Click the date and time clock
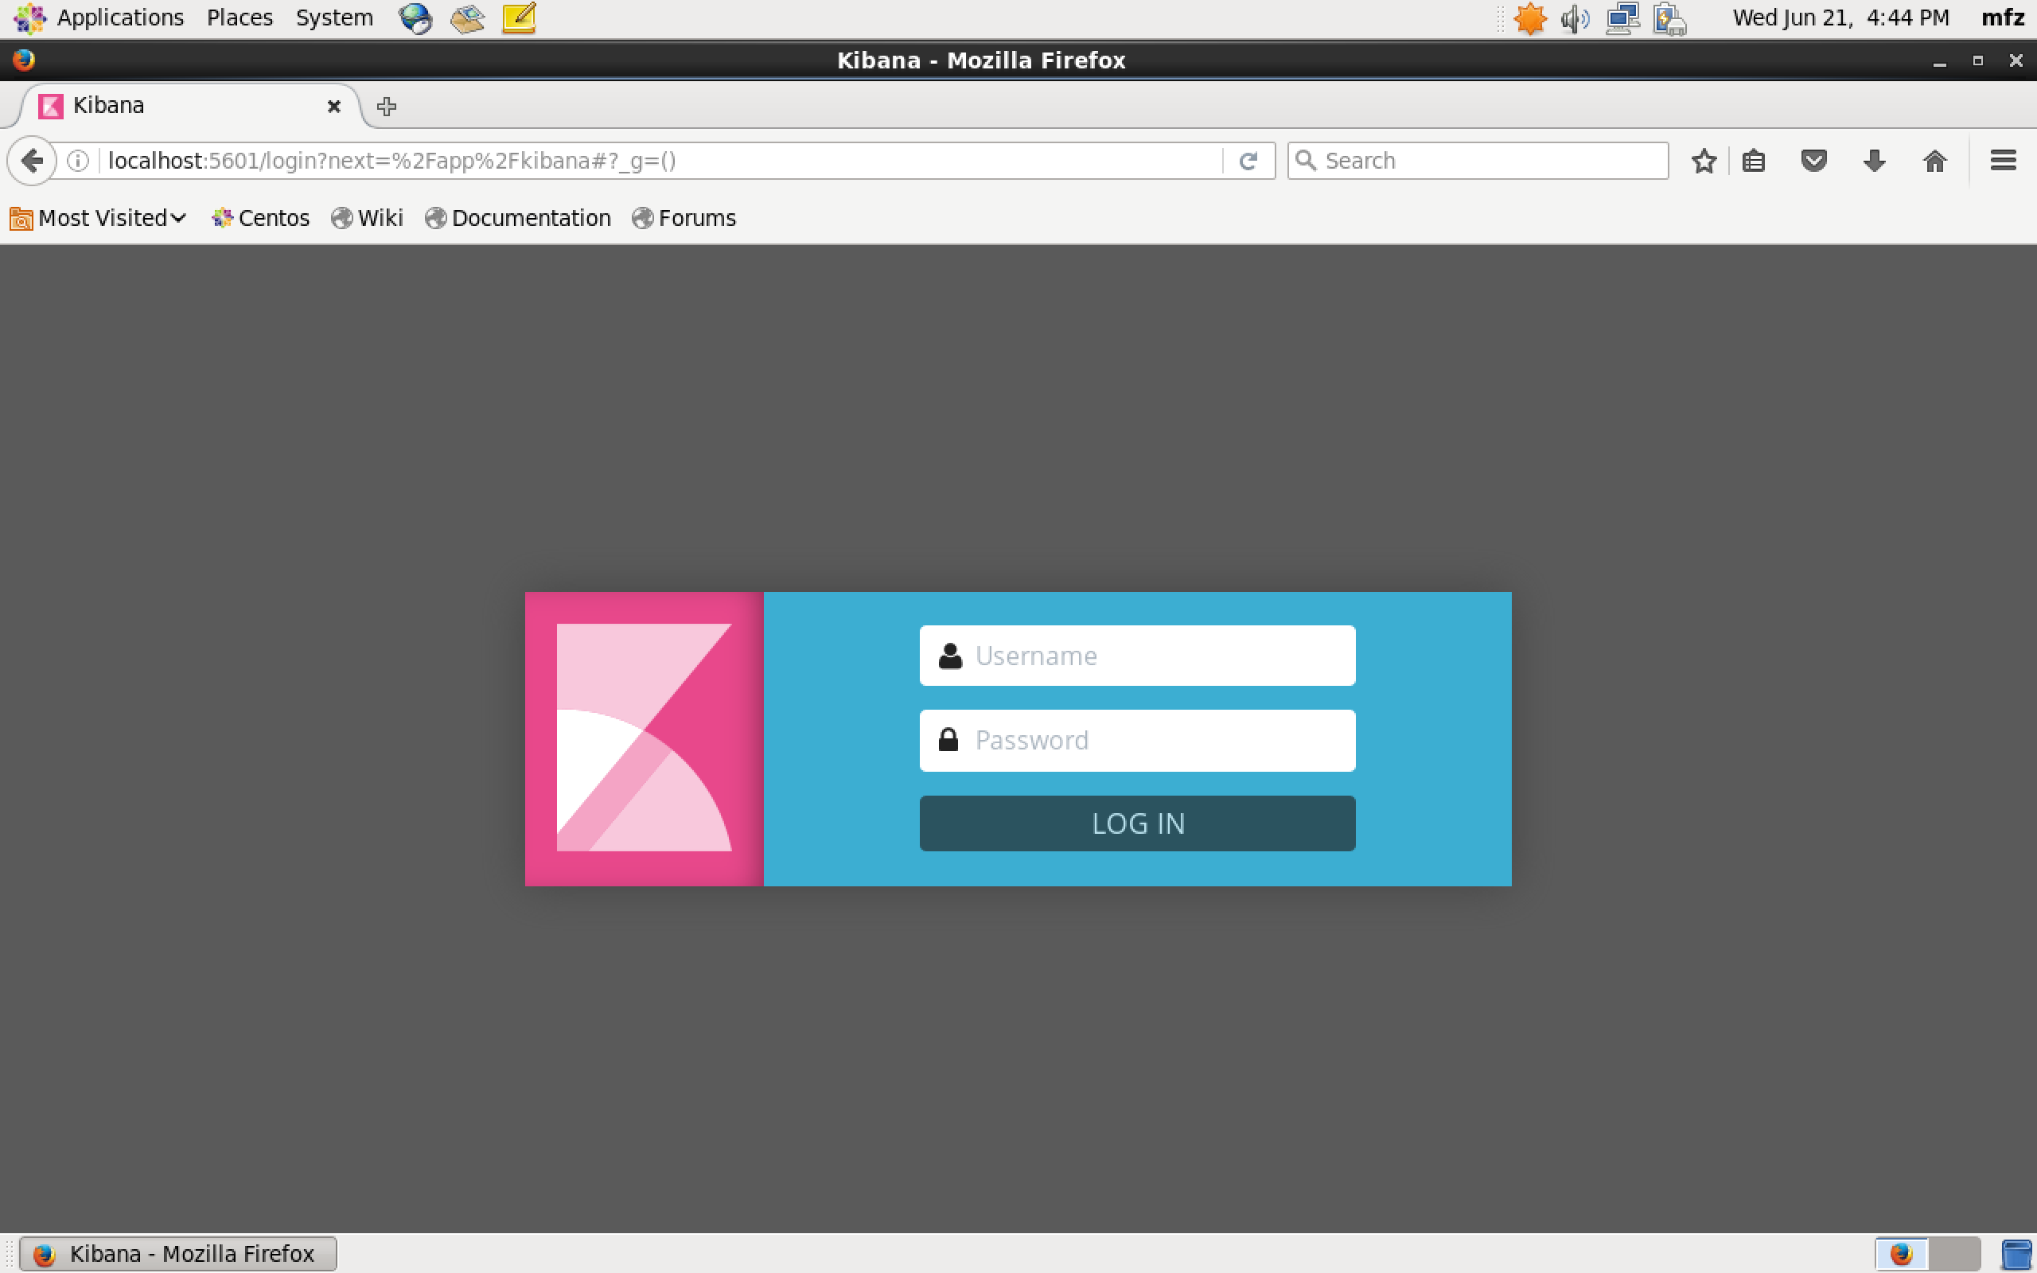The image size is (2037, 1273). [x=1841, y=18]
